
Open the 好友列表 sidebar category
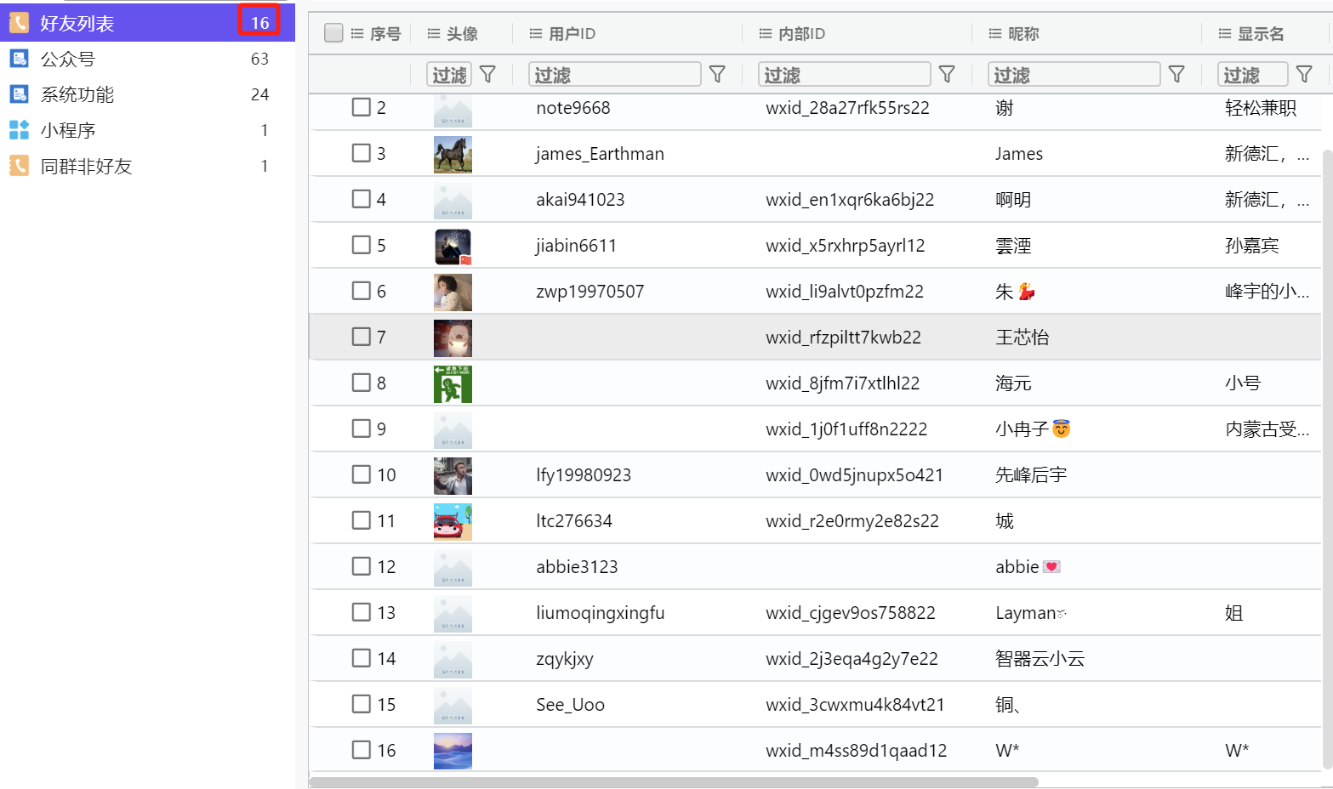[x=147, y=23]
